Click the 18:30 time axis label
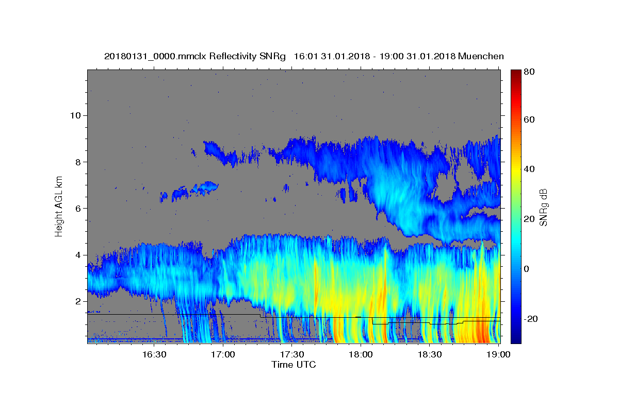The image size is (619, 412). [x=430, y=354]
